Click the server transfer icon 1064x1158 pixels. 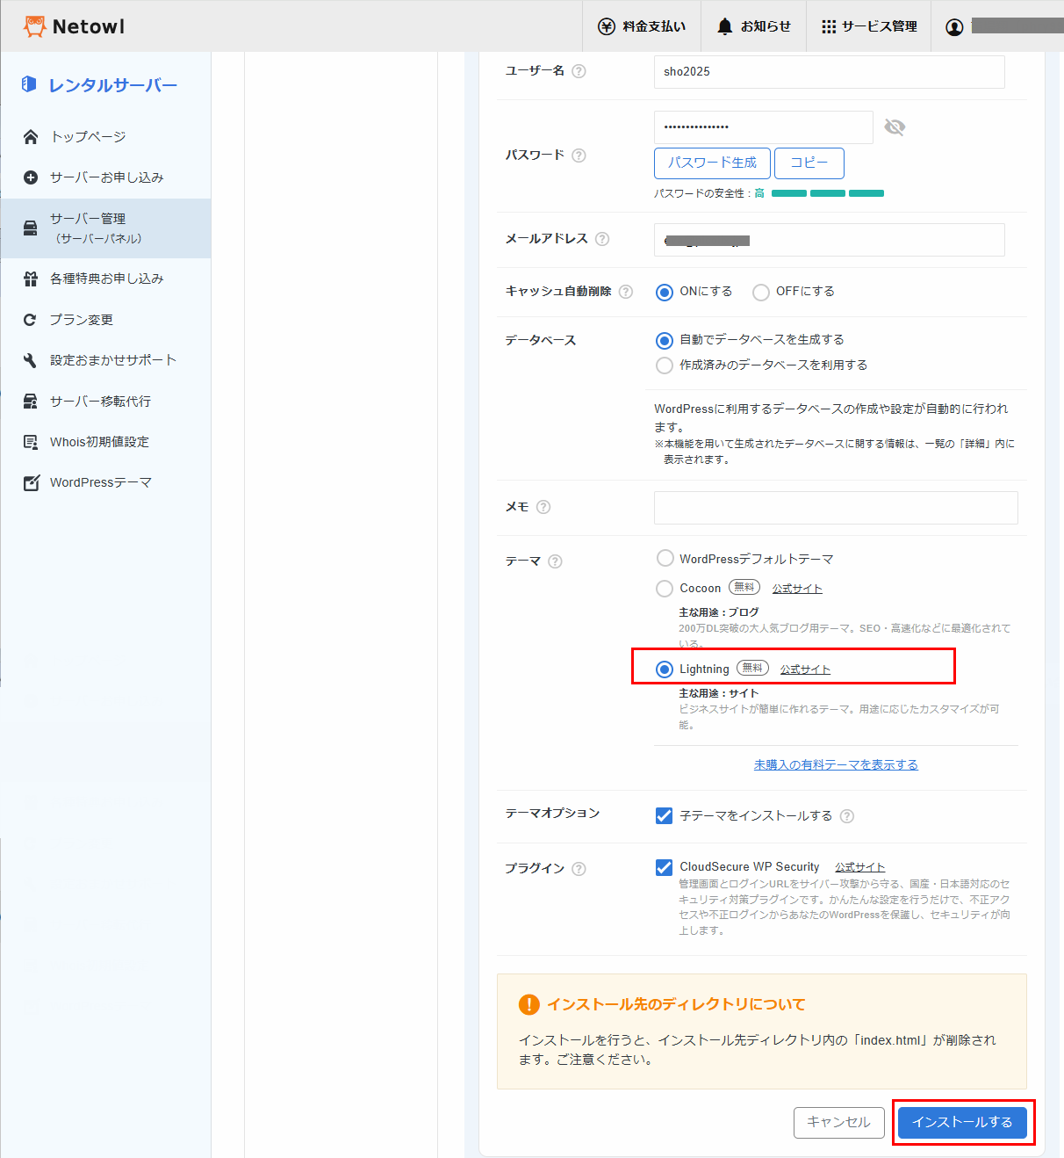31,402
